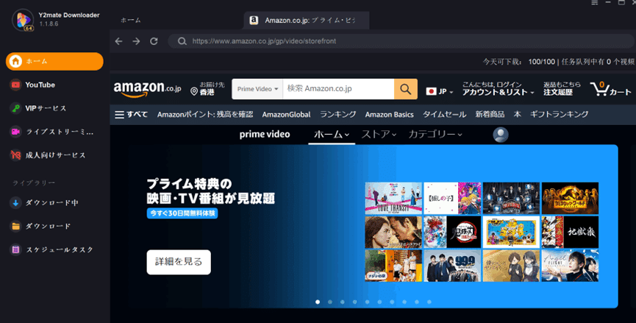Open the 地獄楽 thumbnail
This screenshot has width=636, height=323.
click(570, 232)
